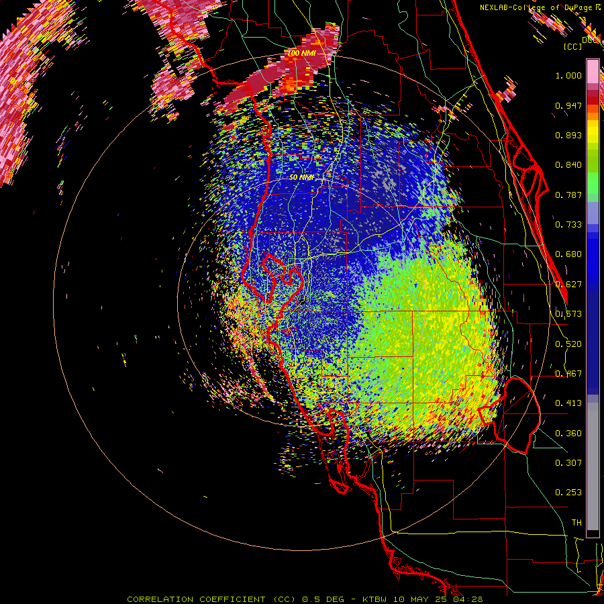Click the KTBW radar site marker on the map
The height and width of the screenshot is (604, 604).
[x=303, y=303]
